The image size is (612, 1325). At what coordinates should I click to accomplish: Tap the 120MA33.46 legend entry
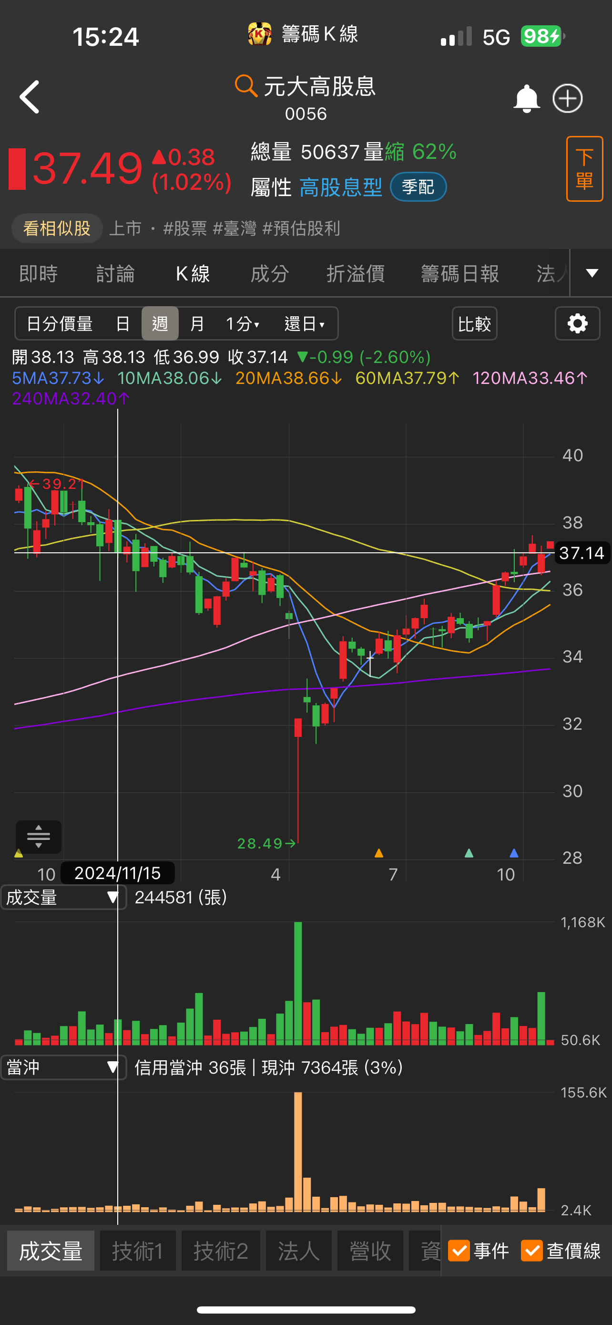[x=530, y=378]
